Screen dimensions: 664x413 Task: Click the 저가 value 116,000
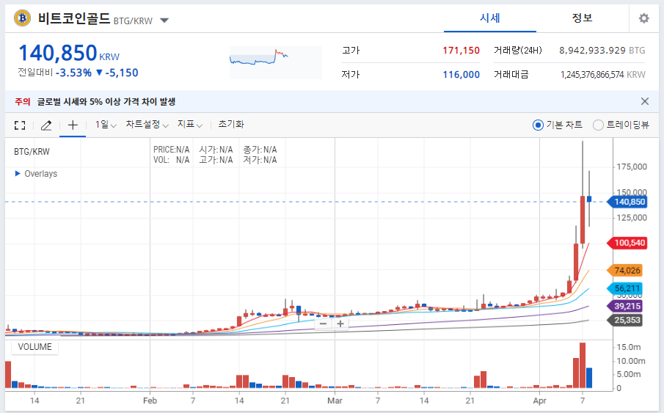tap(461, 75)
